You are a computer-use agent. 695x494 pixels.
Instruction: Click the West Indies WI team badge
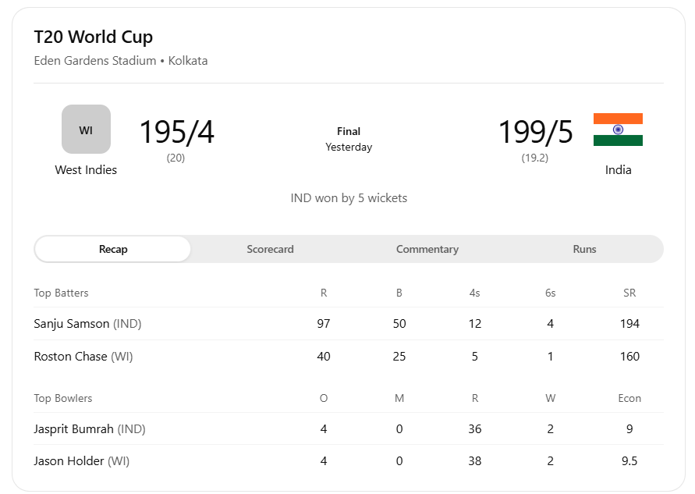click(86, 130)
